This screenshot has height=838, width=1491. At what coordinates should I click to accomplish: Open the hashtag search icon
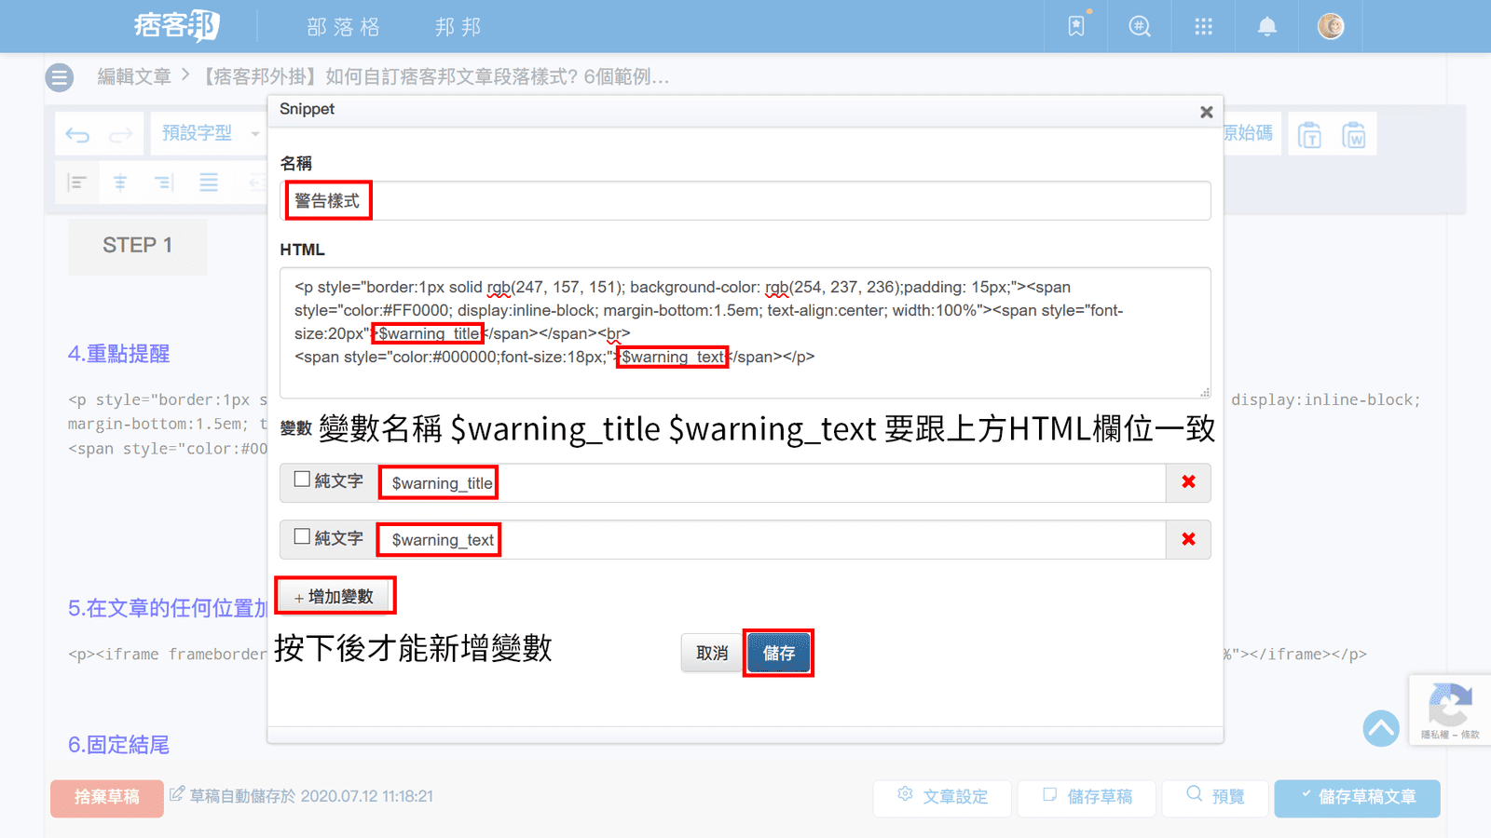pos(1140,27)
